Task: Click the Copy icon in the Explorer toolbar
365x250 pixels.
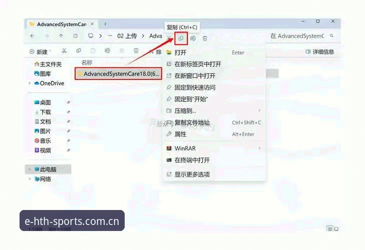Action: point(79,50)
